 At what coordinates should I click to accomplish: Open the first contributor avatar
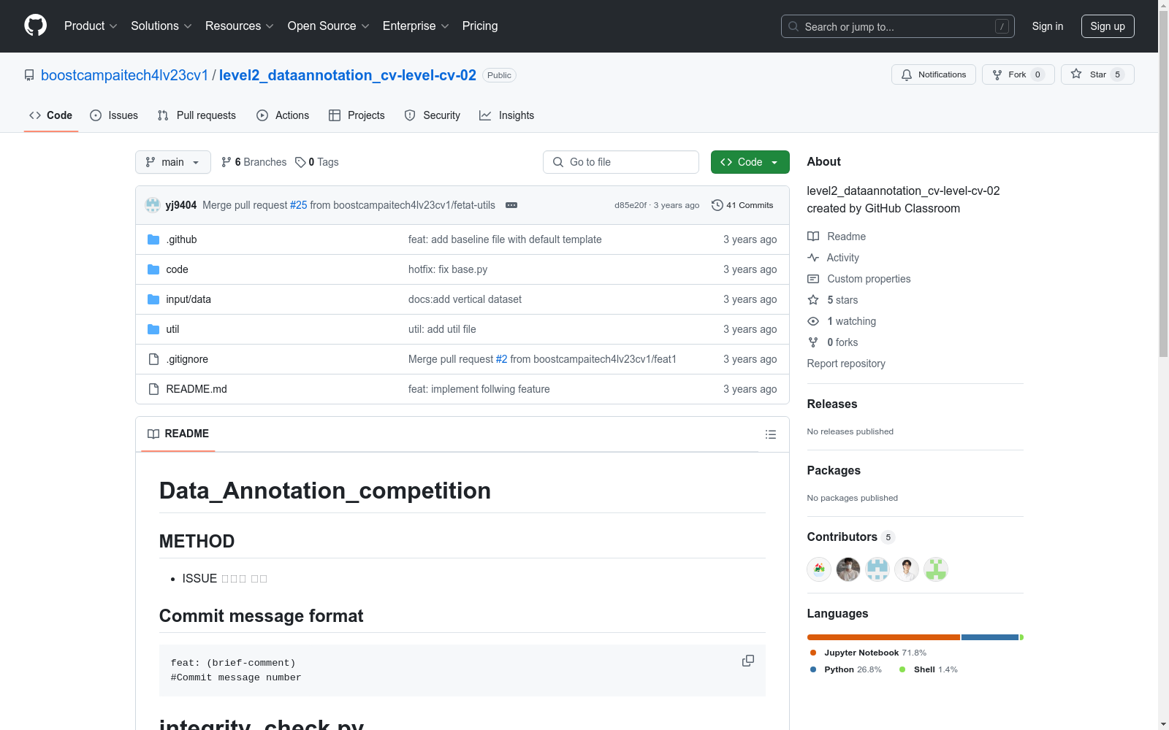point(819,569)
